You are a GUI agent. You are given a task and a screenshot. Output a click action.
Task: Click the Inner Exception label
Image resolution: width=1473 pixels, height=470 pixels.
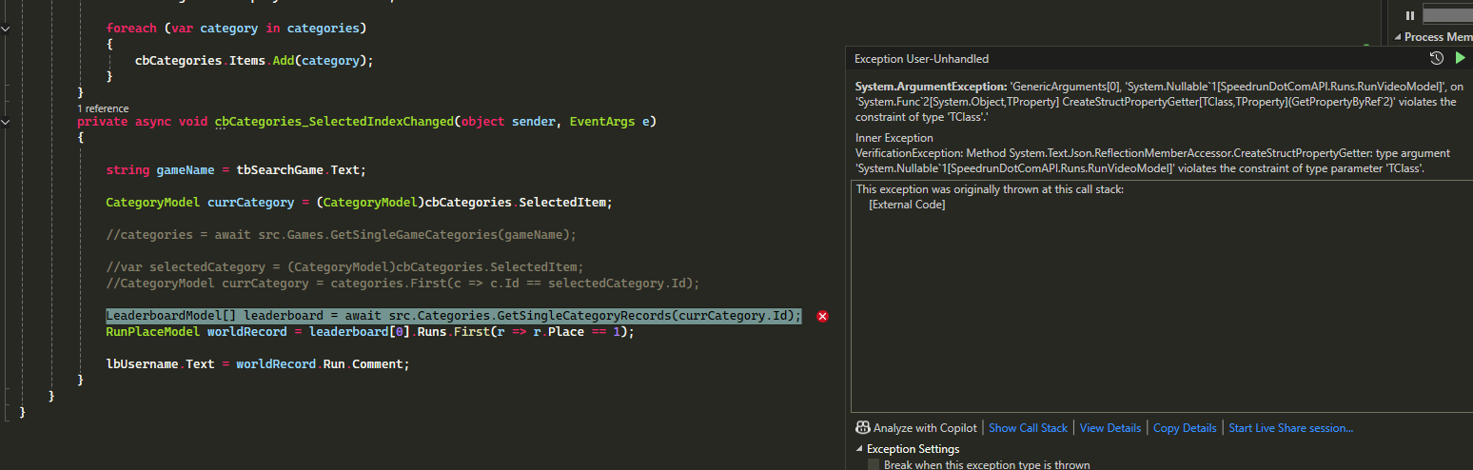(894, 138)
